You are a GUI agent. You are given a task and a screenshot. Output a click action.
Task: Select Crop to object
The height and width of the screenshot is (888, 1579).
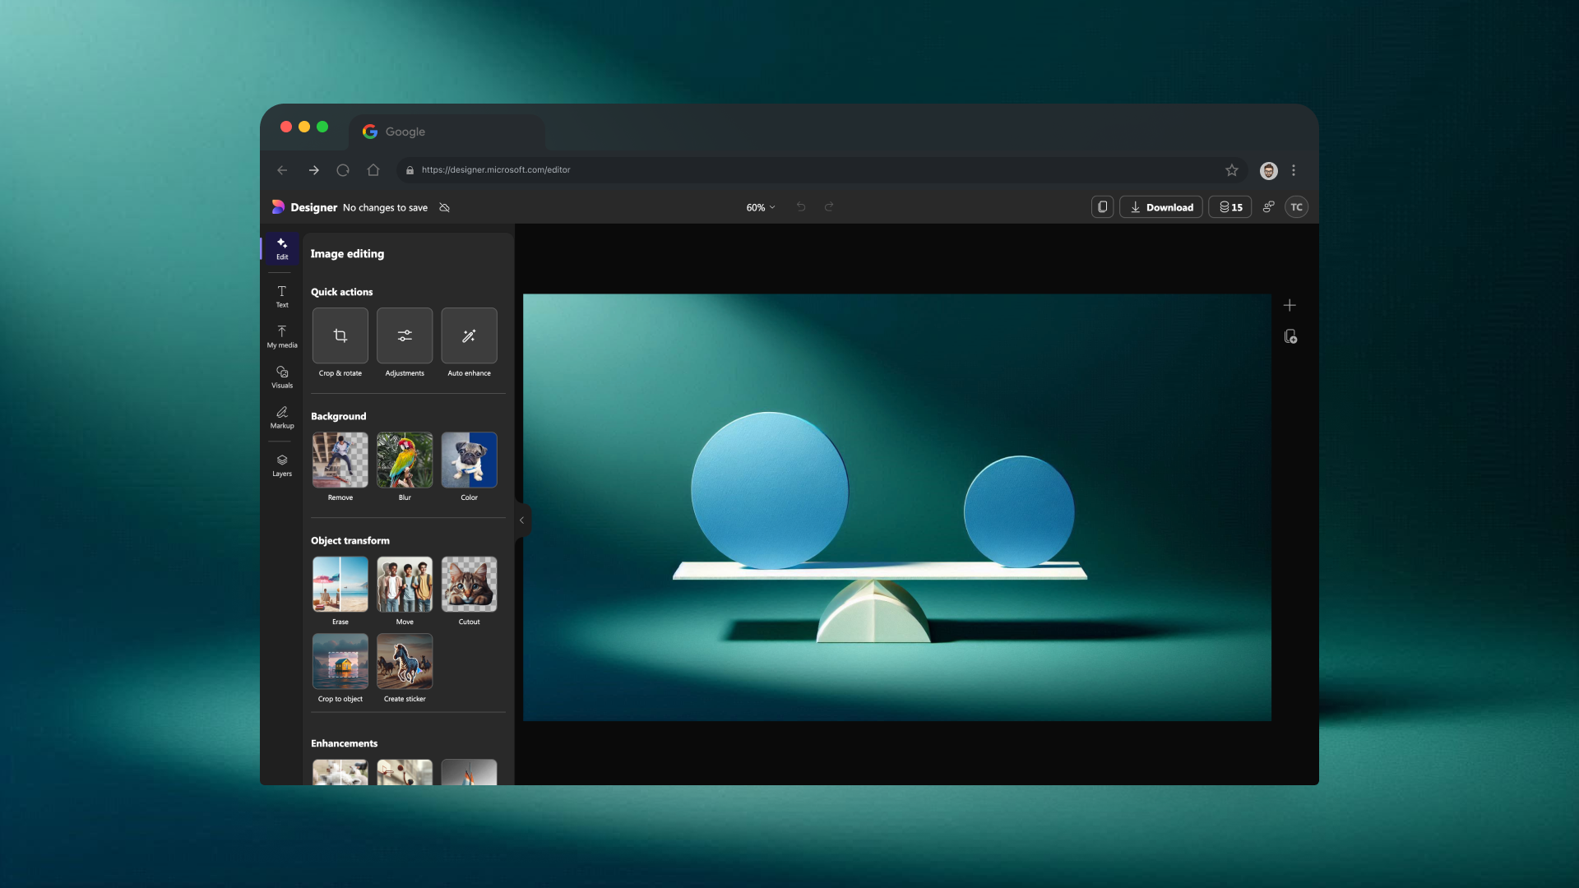coord(340,661)
